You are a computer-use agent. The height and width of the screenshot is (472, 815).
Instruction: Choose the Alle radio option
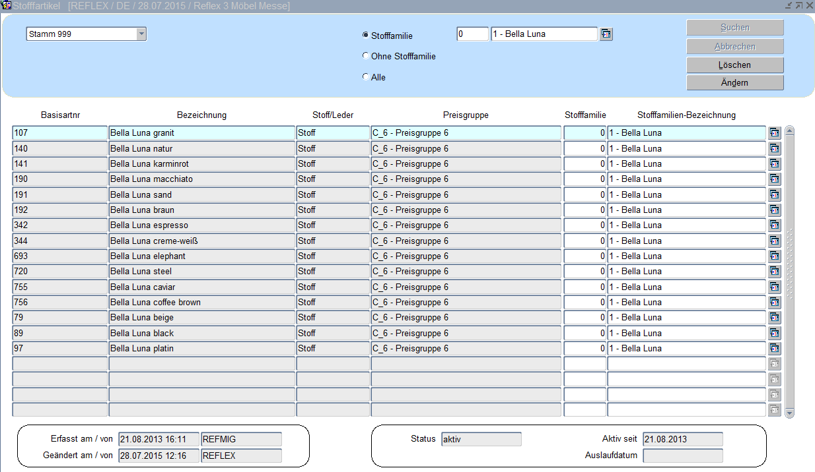tap(366, 77)
